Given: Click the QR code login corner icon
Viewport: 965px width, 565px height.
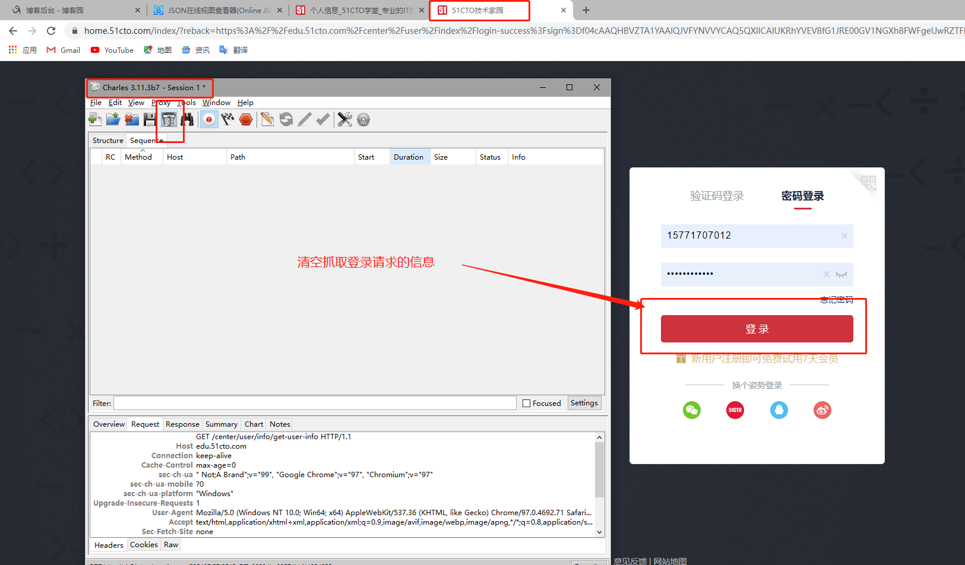Looking at the screenshot, I should pos(868,183).
